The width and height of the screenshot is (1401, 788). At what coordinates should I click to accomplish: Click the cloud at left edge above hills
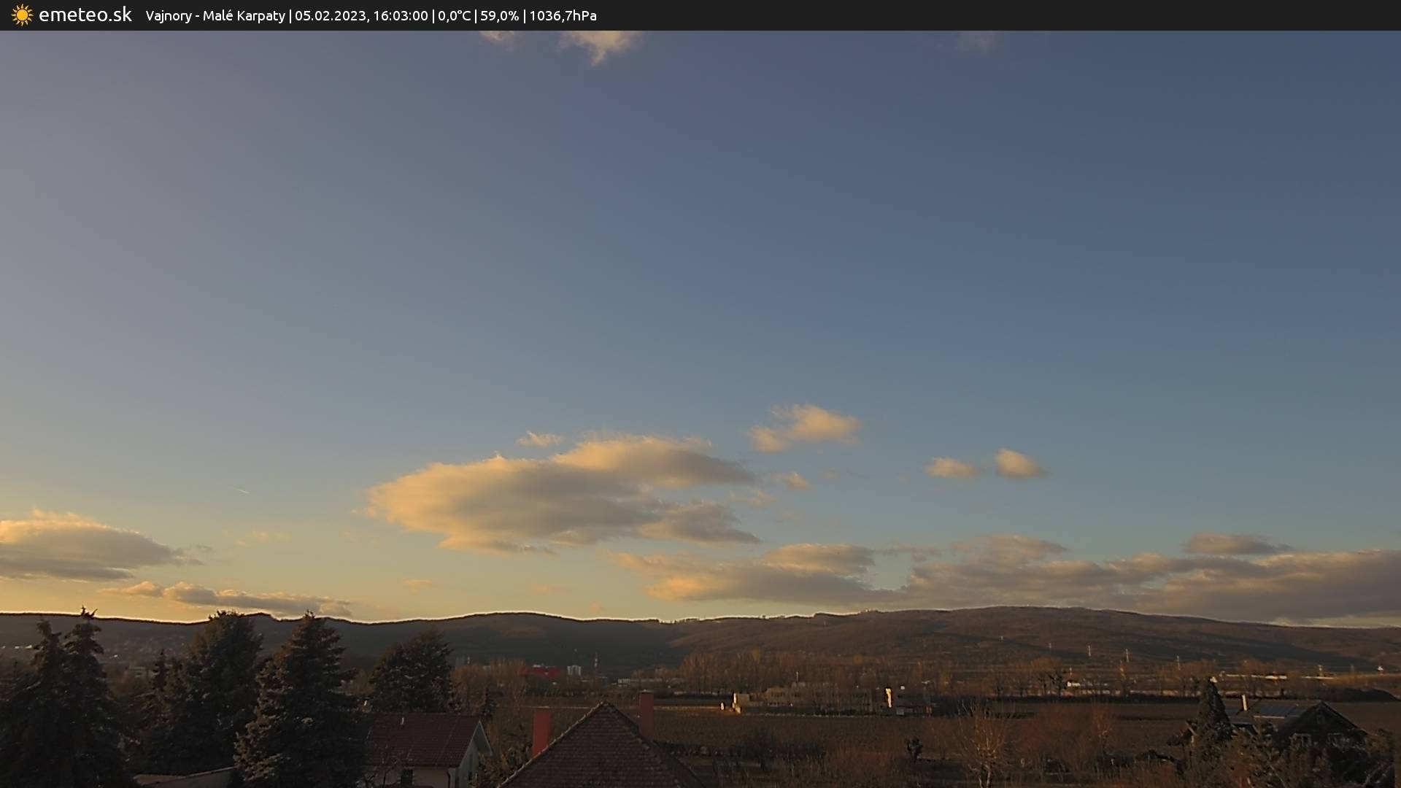[73, 547]
